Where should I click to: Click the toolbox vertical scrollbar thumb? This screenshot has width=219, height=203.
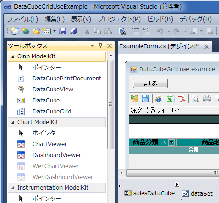pos(110,104)
